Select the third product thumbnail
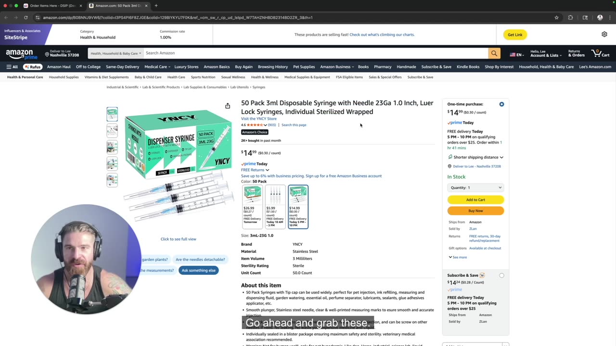The image size is (616, 346). pyautogui.click(x=112, y=147)
